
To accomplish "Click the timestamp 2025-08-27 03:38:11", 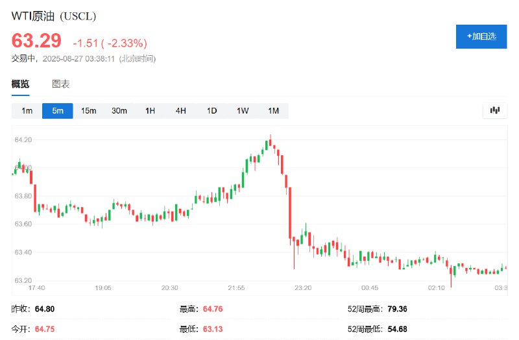I will (x=78, y=59).
